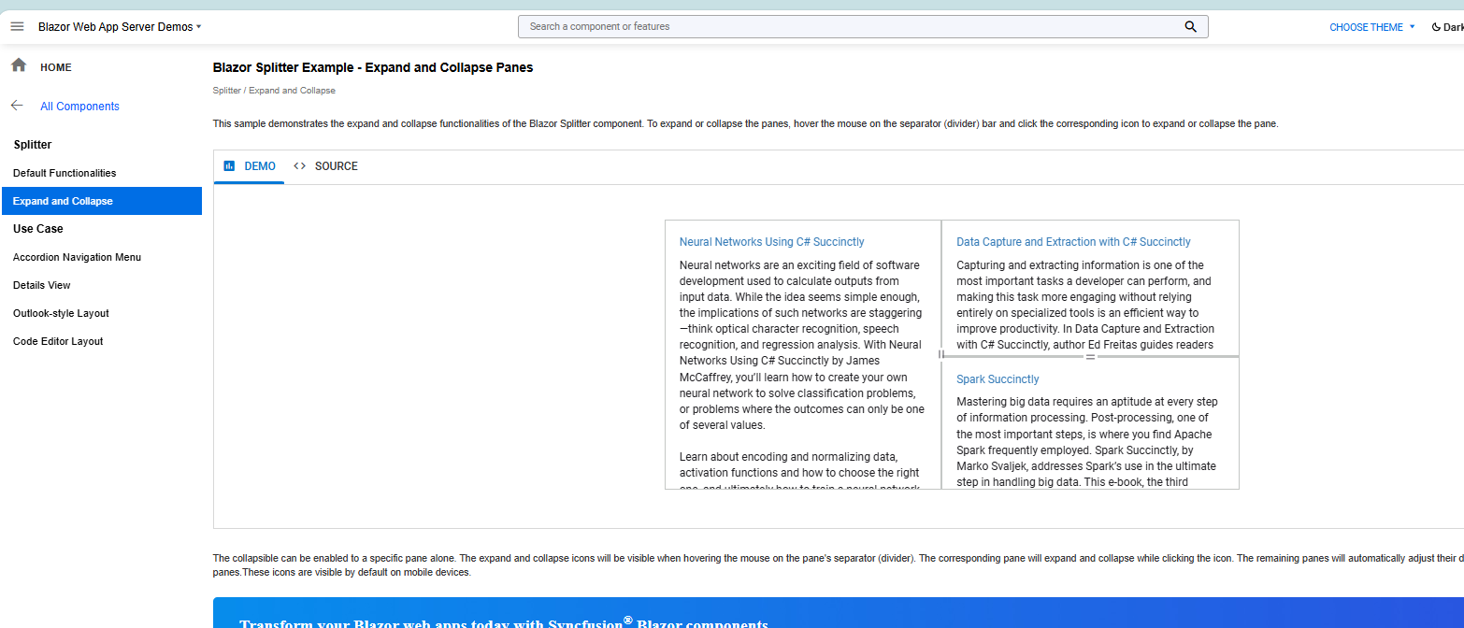
Task: Open the Blazor Web App Server Demos dropdown
Action: click(120, 27)
